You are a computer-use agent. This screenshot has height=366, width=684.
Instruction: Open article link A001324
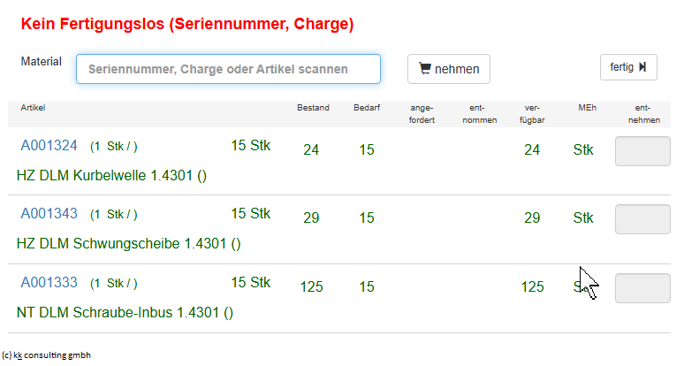click(x=49, y=145)
